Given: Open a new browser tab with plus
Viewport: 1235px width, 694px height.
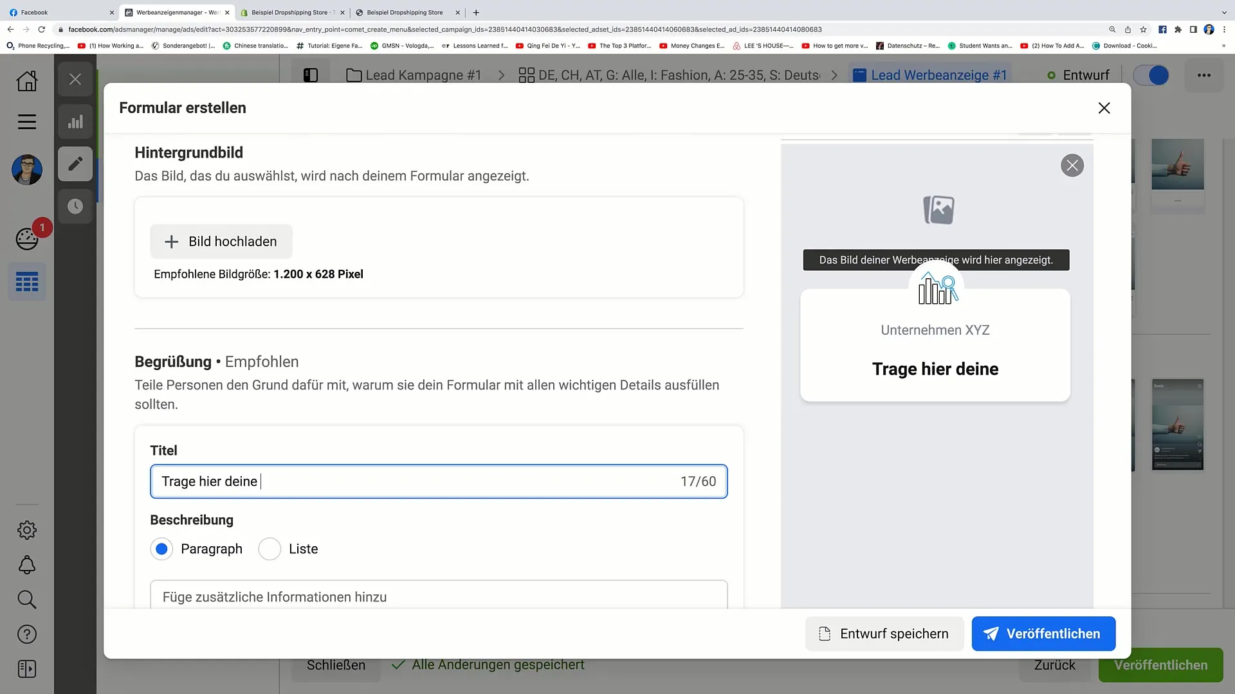Looking at the screenshot, I should click(476, 12).
